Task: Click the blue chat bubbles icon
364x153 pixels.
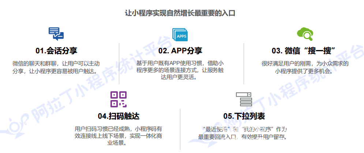Action: coord(56,34)
